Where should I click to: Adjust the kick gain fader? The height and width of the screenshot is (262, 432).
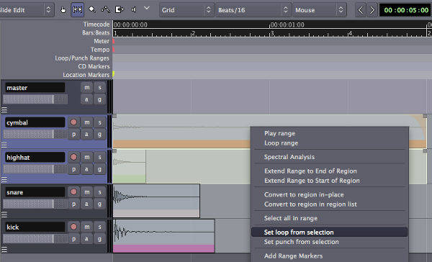[35, 238]
